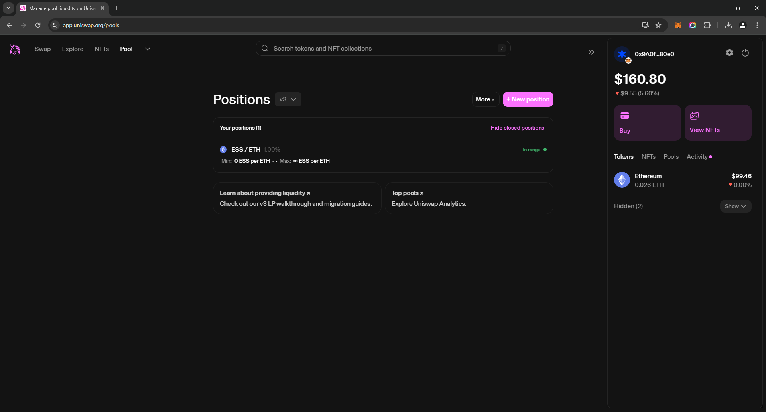This screenshot has width=766, height=412.
Task: Open the browser downloads icon
Action: tap(729, 25)
